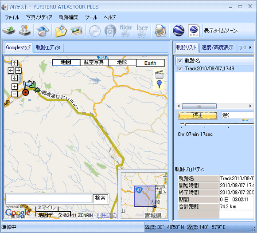
Task: Click the photo stack pictures icon
Action: (77, 31)
